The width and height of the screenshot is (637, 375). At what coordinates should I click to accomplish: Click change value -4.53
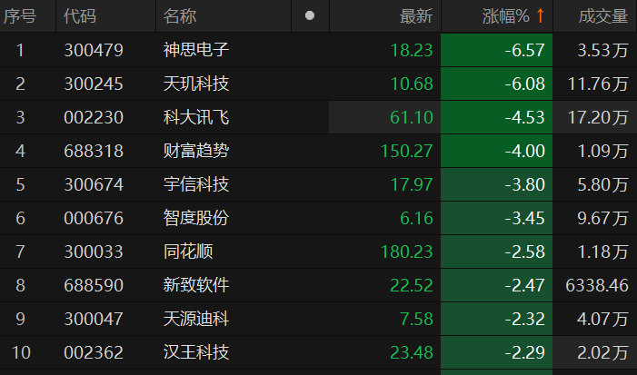click(x=524, y=118)
